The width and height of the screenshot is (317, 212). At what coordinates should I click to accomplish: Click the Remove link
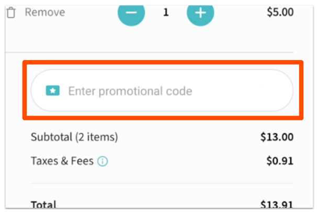click(x=45, y=12)
